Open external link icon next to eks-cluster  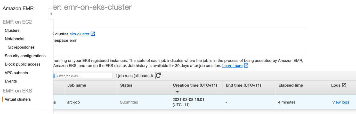pyautogui.click(x=93, y=34)
